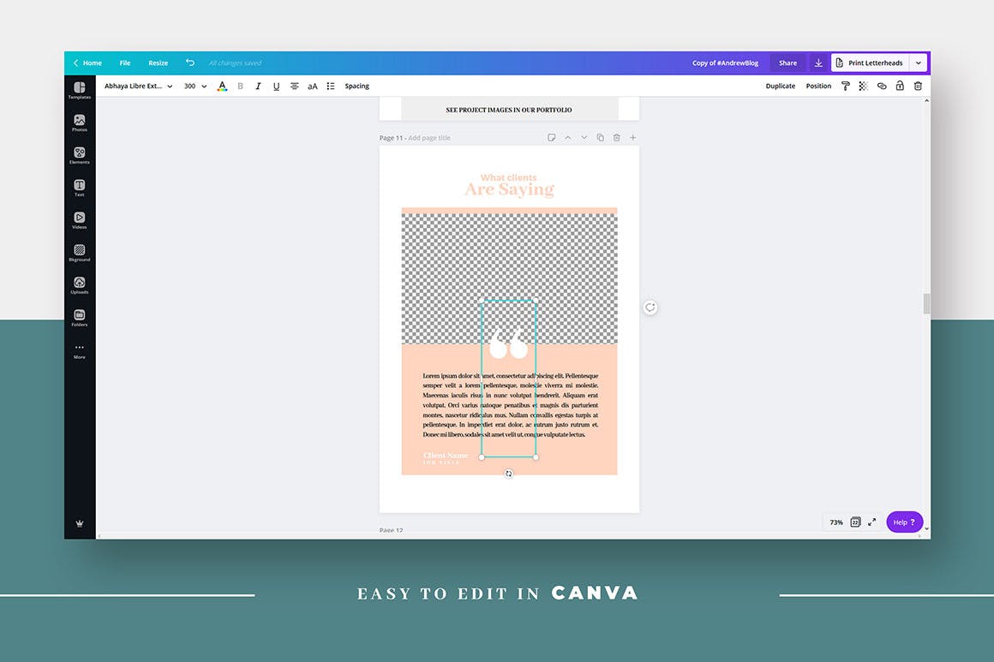Delete selected element with trash icon
The image size is (994, 662).
(x=918, y=86)
